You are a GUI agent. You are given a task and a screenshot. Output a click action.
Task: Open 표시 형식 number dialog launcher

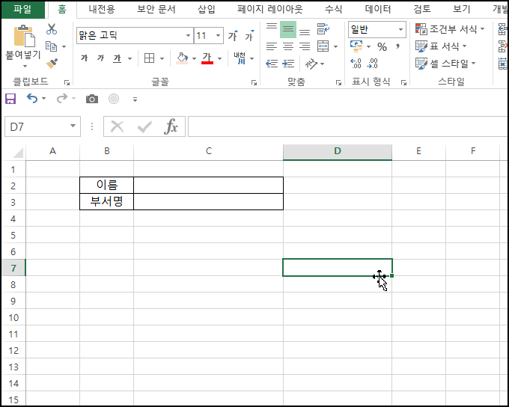tap(403, 83)
